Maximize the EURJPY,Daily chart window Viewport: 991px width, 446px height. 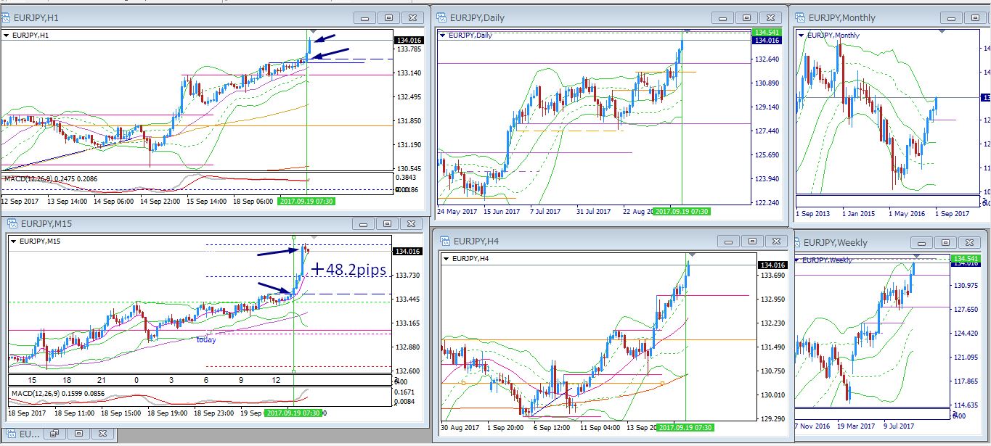(746, 17)
